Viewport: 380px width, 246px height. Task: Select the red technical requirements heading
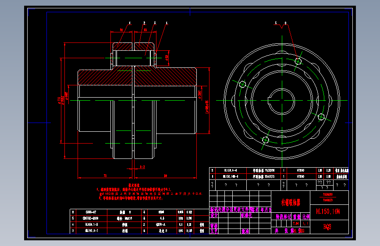[x=134, y=185]
